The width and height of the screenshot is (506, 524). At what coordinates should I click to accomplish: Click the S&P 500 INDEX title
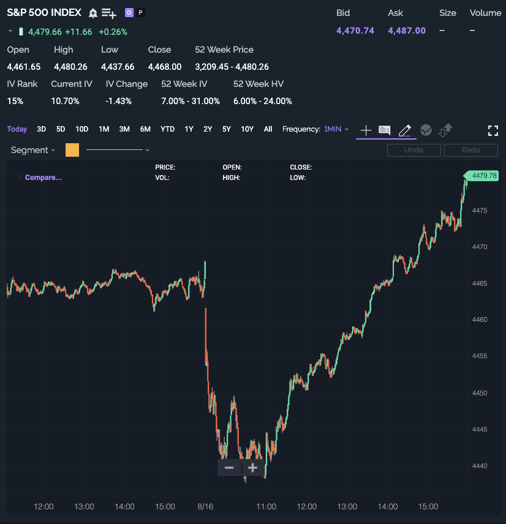tap(44, 13)
